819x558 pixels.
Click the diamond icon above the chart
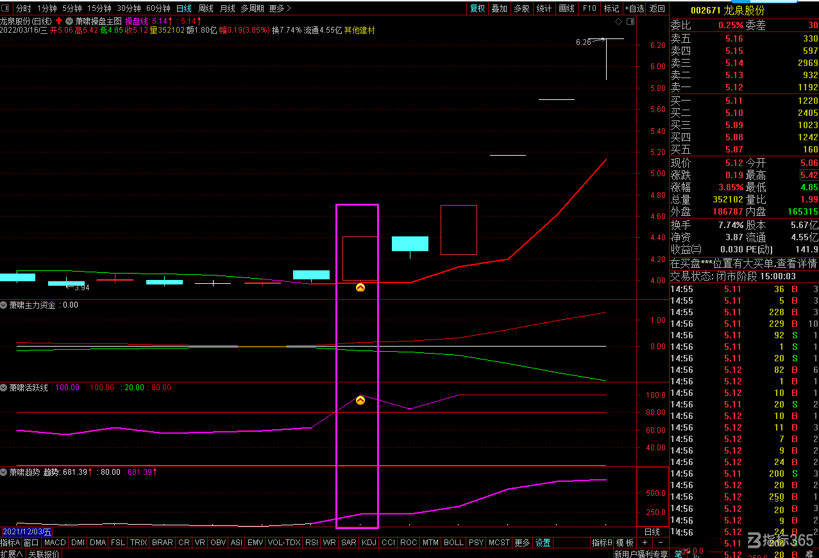pos(618,21)
